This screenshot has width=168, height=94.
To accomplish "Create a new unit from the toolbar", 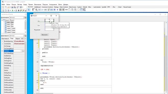I will pyautogui.click(x=3, y=7).
